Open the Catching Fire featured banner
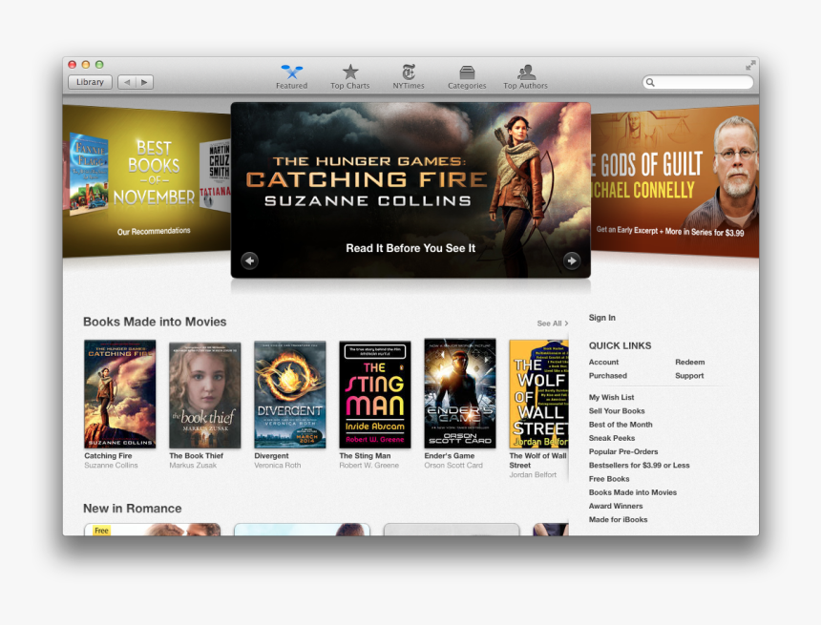The height and width of the screenshot is (625, 821). (410, 190)
